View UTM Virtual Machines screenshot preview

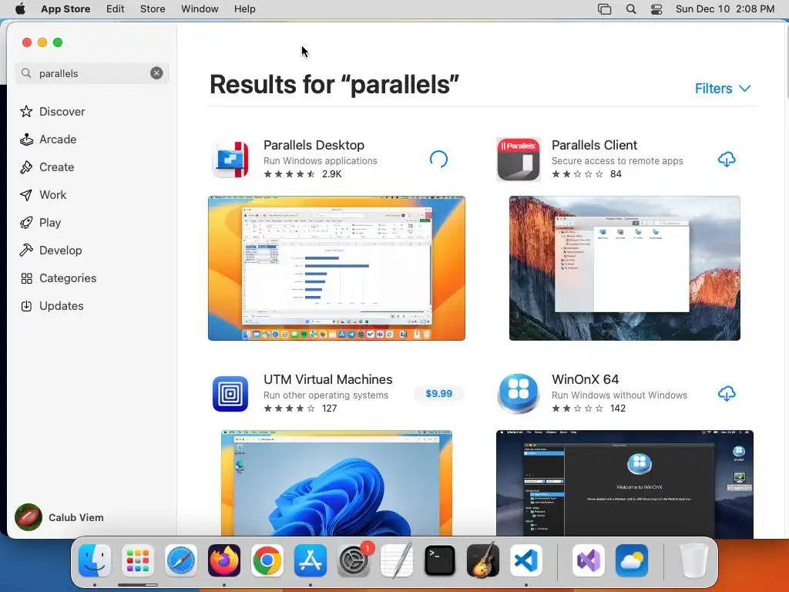coord(337,483)
